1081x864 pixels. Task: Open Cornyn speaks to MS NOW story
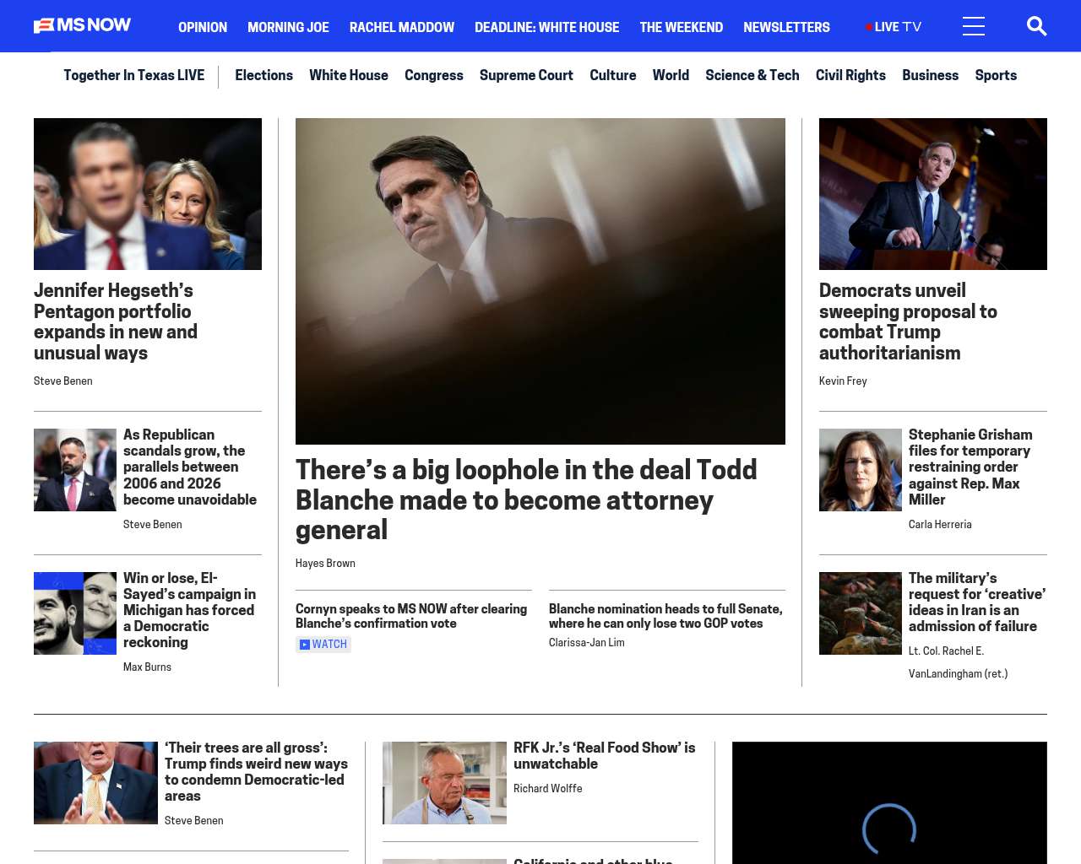[x=411, y=616]
